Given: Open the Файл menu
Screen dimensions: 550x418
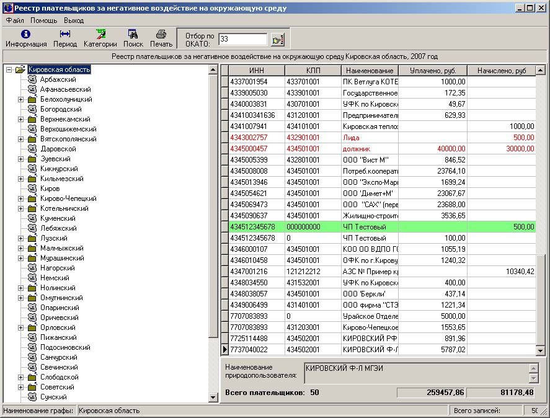Looking at the screenshot, I should point(15,20).
